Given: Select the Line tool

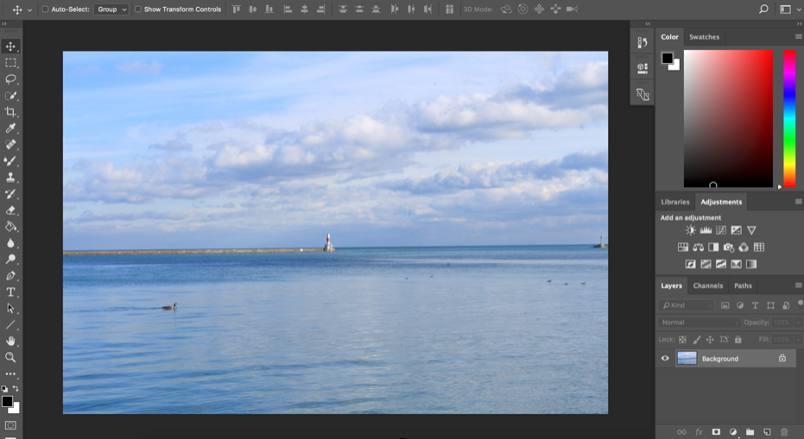Looking at the screenshot, I should (x=10, y=325).
